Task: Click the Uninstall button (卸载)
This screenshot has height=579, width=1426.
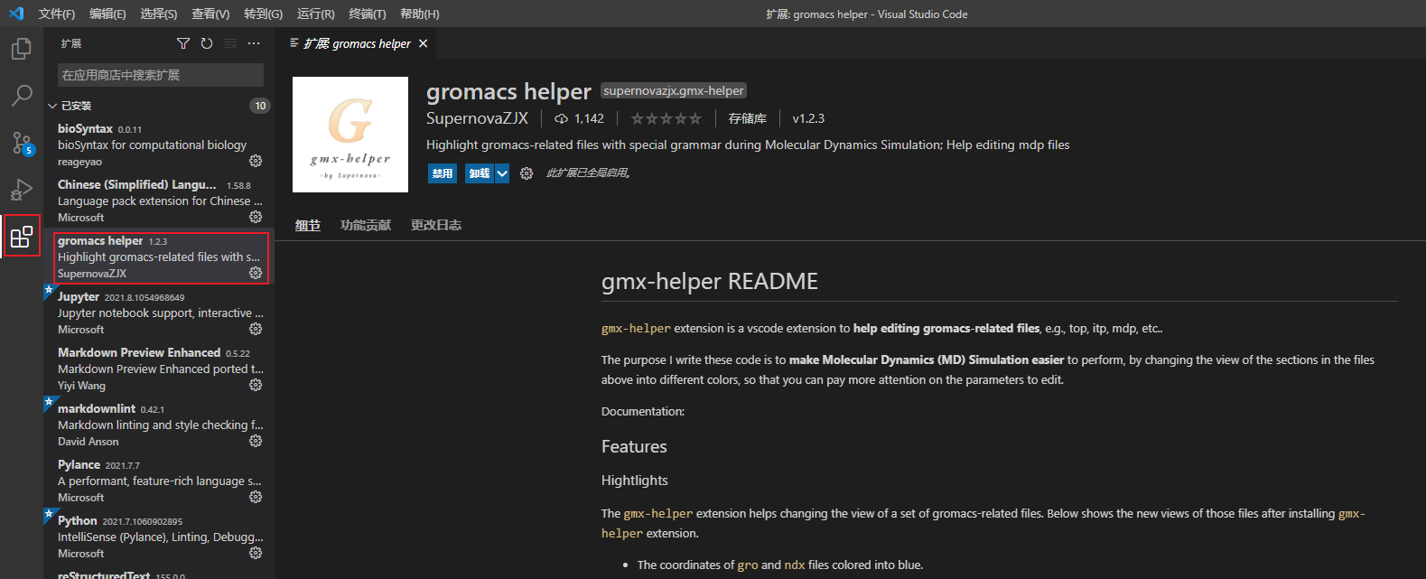Action: pyautogui.click(x=480, y=173)
